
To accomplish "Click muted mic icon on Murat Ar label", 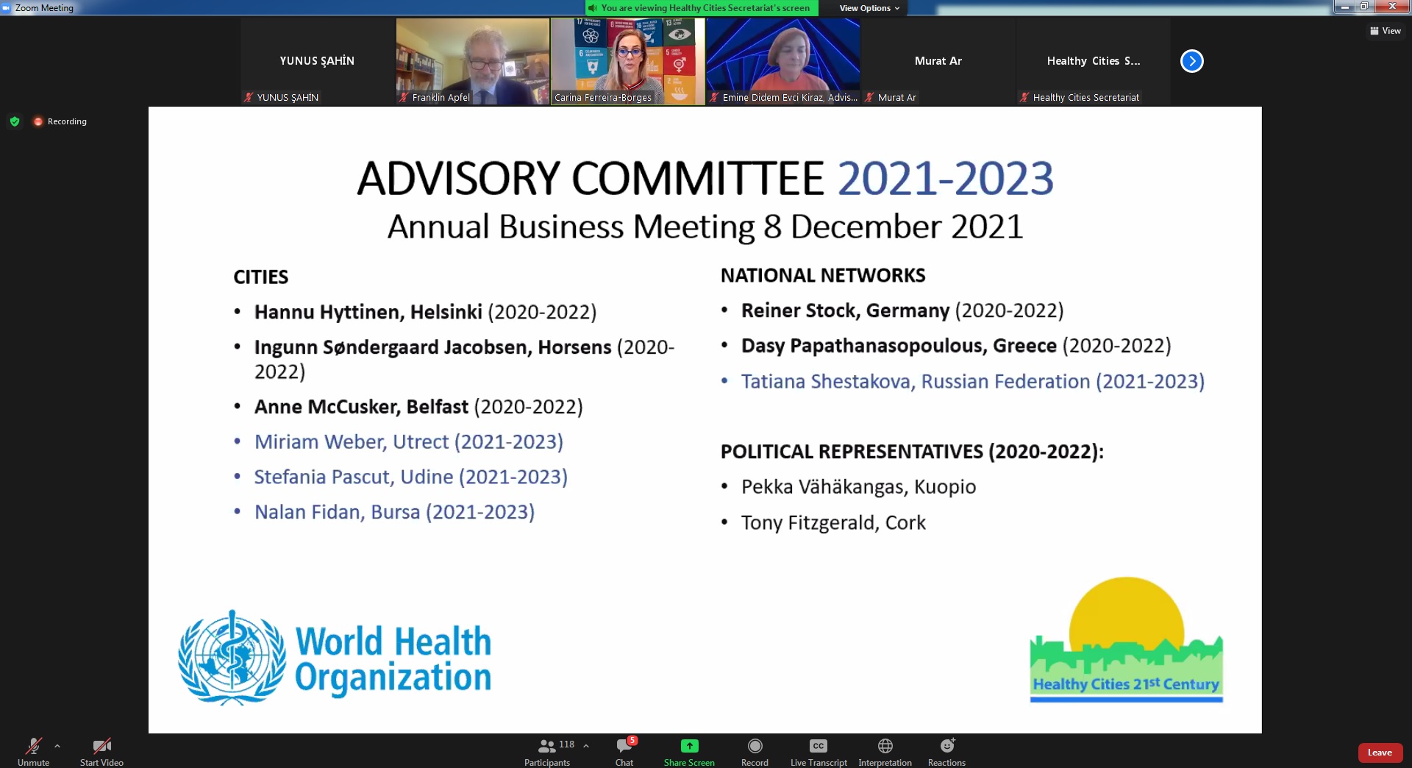I will point(869,97).
